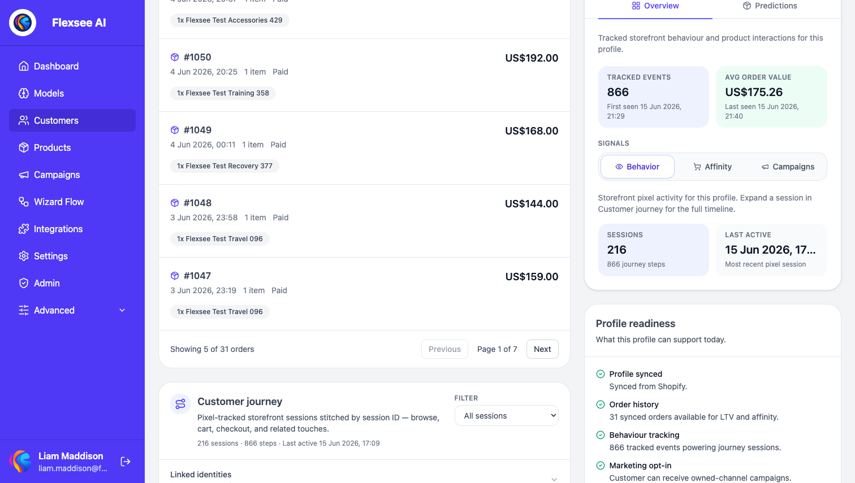Click the Page 1 of 7 indicator

pyautogui.click(x=497, y=349)
